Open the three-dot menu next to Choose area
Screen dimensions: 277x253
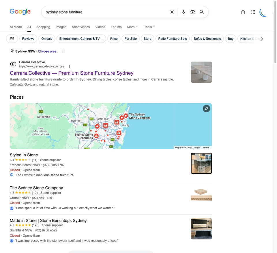(62, 51)
